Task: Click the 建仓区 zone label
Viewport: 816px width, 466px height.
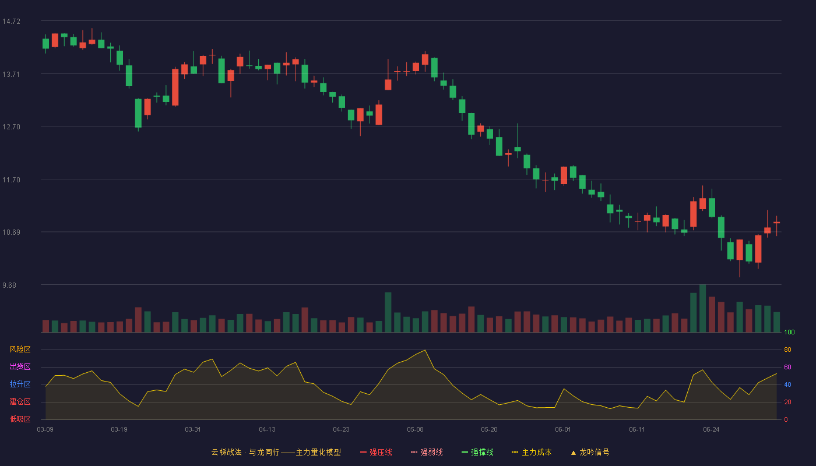Action: pos(20,402)
